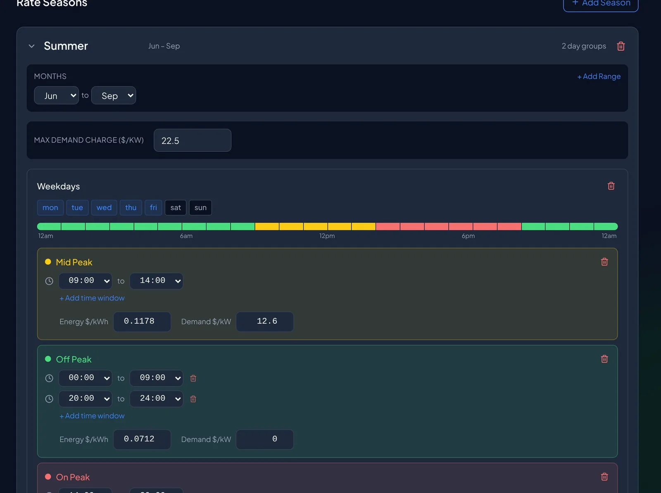The height and width of the screenshot is (493, 661).
Task: Open Mid Peak start time 09:00 dropdown
Action: point(85,281)
